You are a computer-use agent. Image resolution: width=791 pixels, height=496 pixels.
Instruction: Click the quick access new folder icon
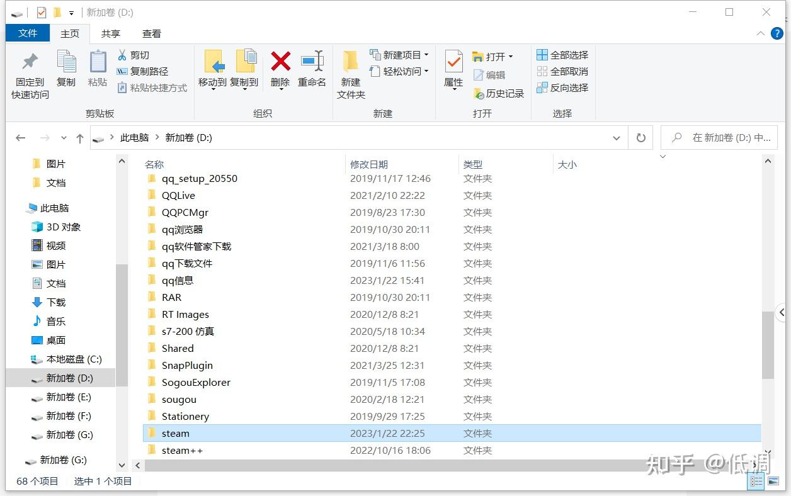57,13
